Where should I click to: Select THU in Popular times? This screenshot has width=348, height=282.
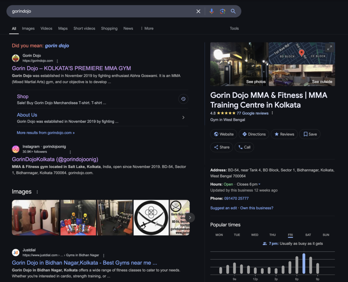[x=273, y=235]
